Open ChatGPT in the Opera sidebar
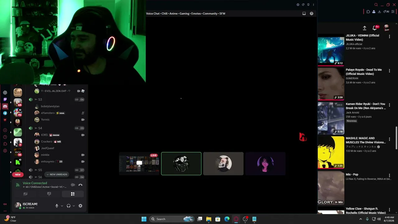This screenshot has height=224, width=398. (x=5, y=93)
